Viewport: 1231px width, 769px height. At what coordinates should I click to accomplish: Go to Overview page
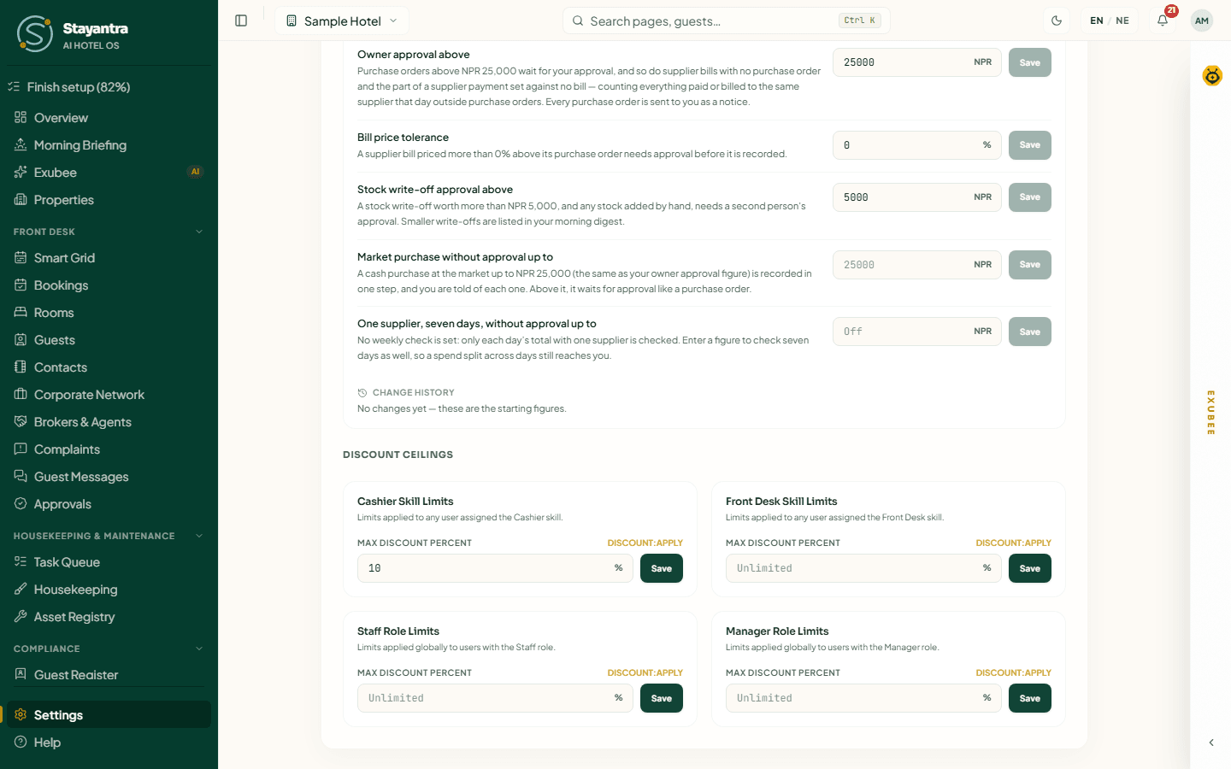[x=109, y=118]
